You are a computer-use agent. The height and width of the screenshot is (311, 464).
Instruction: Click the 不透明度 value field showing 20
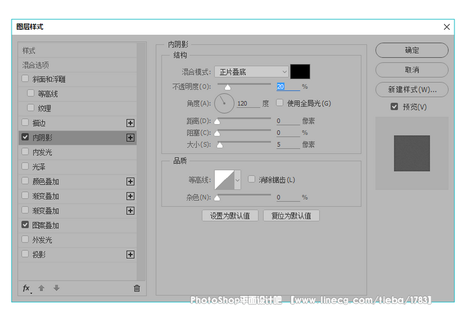[x=288, y=87]
